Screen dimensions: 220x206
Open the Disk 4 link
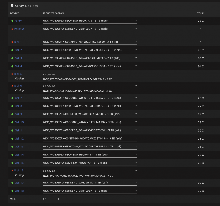[18, 66]
